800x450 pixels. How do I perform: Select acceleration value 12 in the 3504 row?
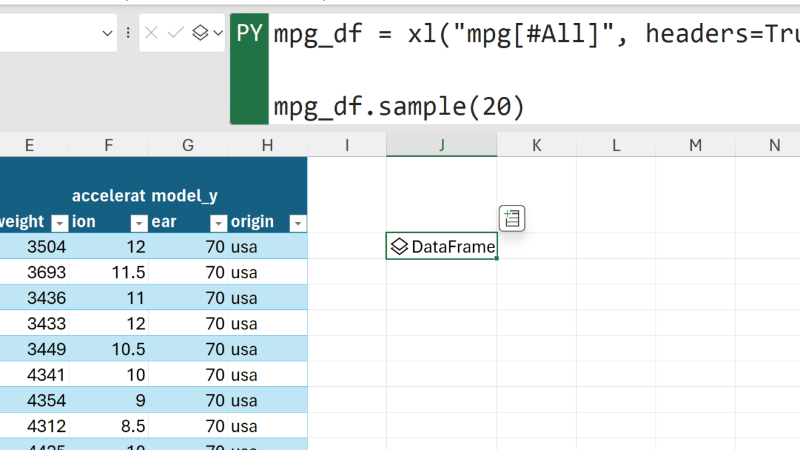(109, 246)
